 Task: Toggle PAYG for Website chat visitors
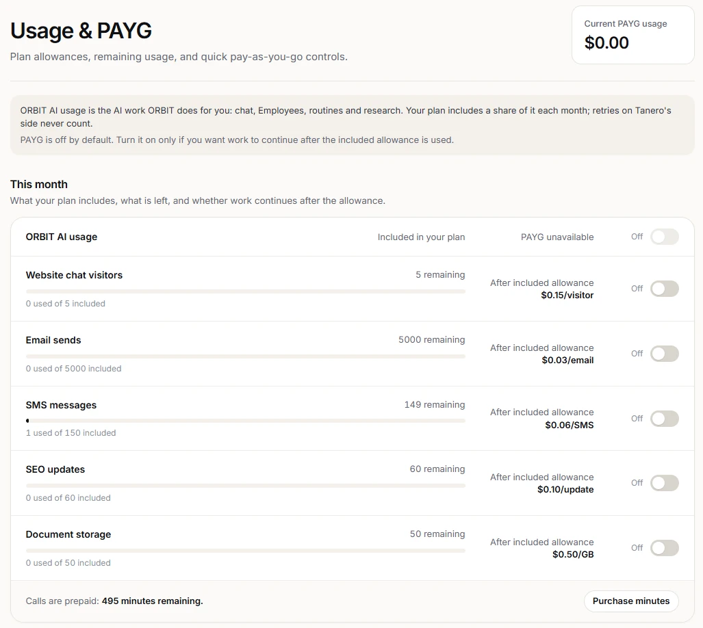pyautogui.click(x=665, y=289)
